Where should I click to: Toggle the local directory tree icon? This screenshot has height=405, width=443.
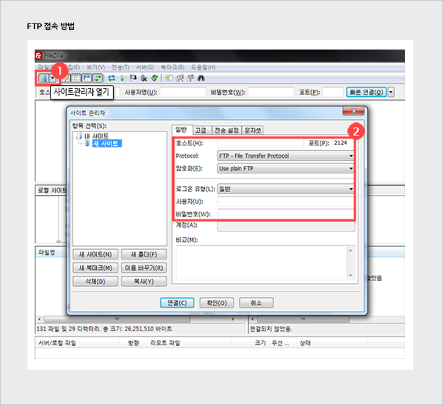click(76, 78)
